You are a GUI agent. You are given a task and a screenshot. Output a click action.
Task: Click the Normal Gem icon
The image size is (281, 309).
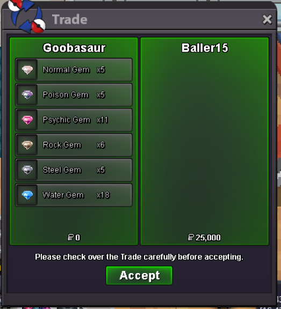pyautogui.click(x=27, y=70)
